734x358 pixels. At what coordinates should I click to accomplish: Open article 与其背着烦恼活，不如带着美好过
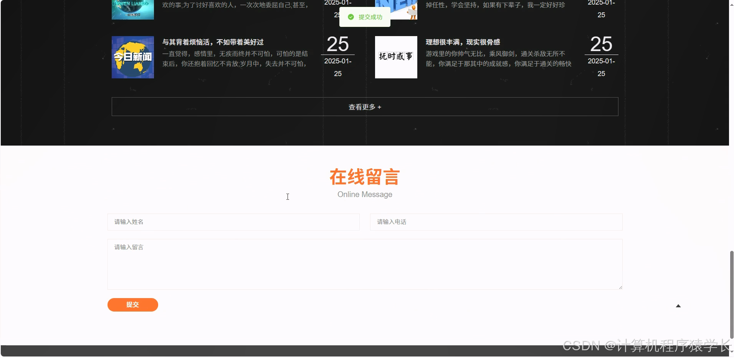[x=212, y=42]
